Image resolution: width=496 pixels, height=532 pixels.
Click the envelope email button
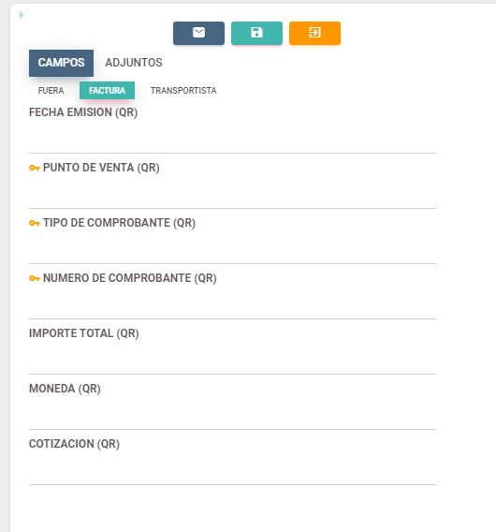(x=198, y=33)
